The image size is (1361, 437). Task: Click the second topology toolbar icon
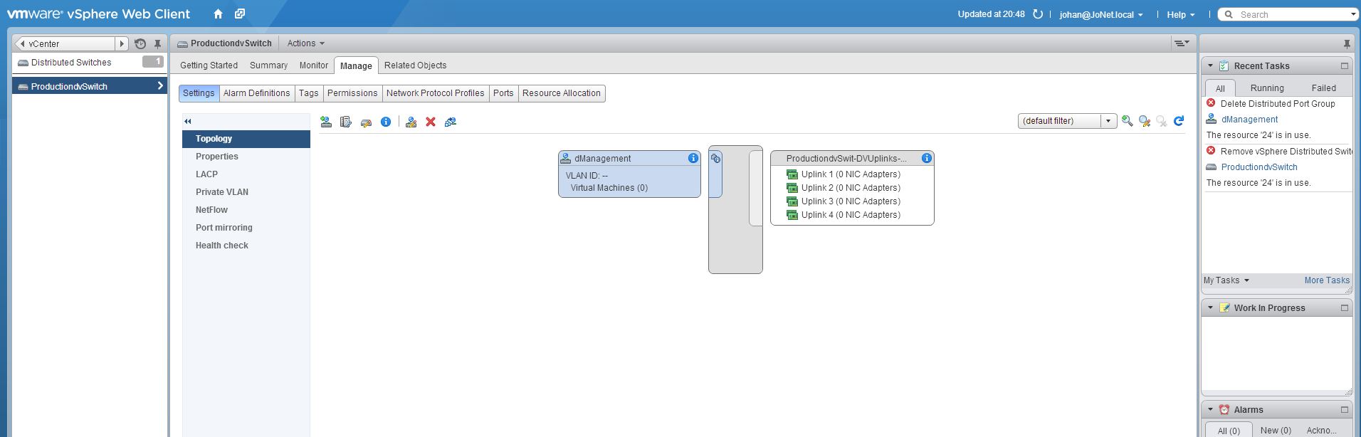pos(346,122)
